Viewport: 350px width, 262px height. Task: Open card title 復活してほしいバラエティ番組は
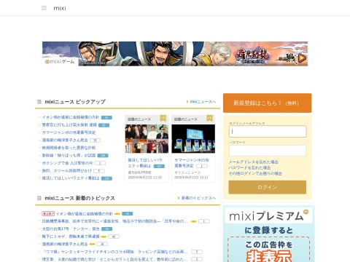[x=145, y=163]
